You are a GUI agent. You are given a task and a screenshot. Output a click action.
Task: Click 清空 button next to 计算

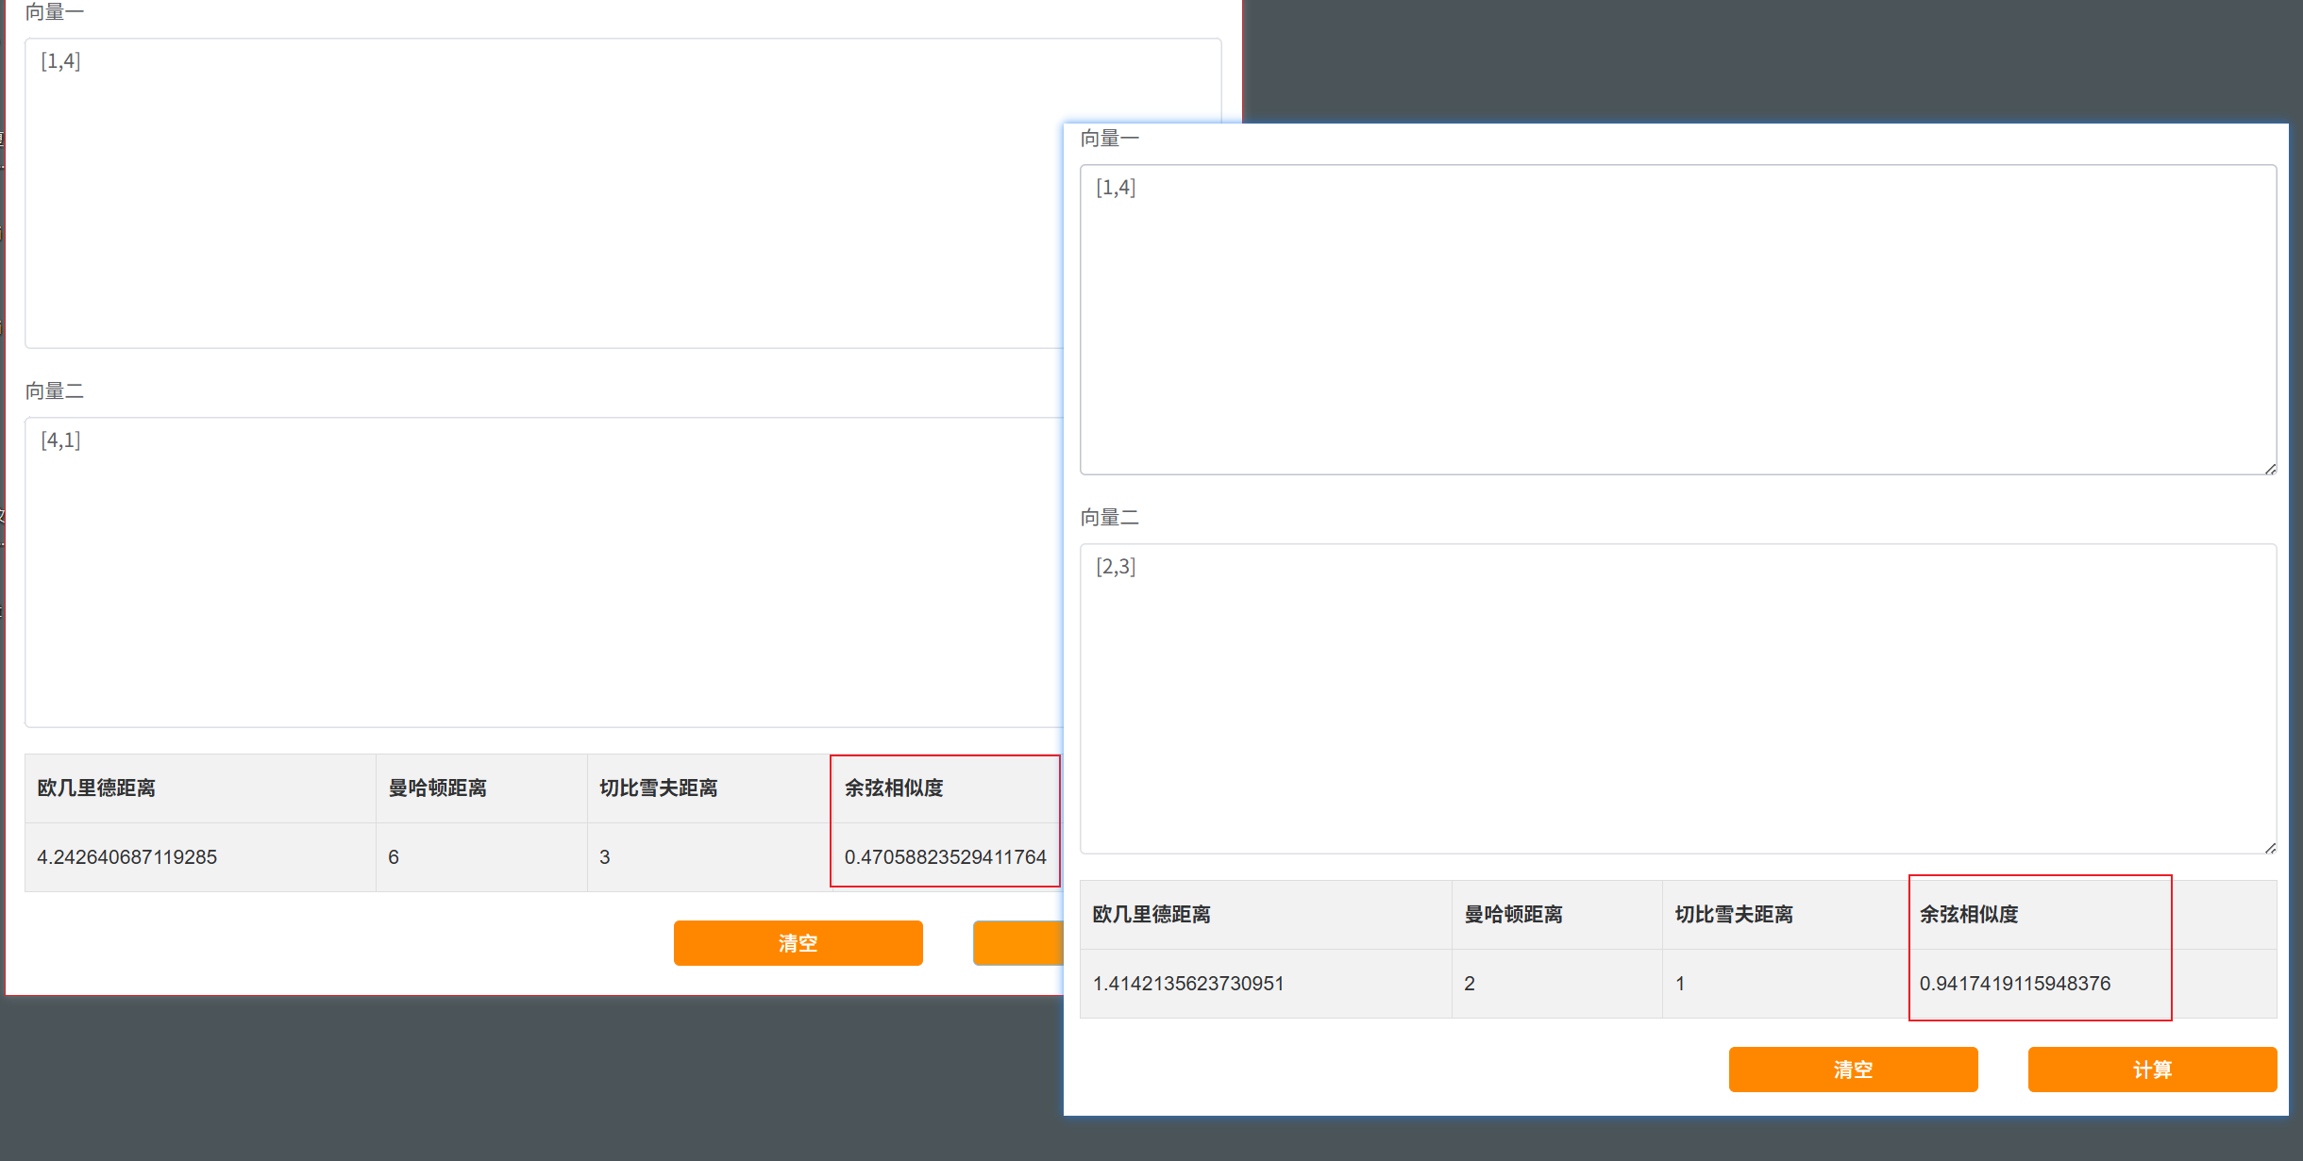(x=1853, y=1070)
